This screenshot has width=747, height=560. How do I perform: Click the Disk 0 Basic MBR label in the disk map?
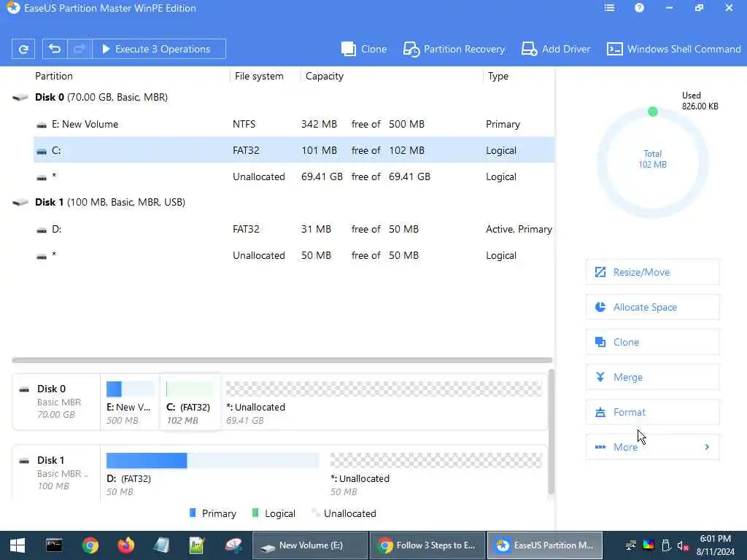(56, 402)
